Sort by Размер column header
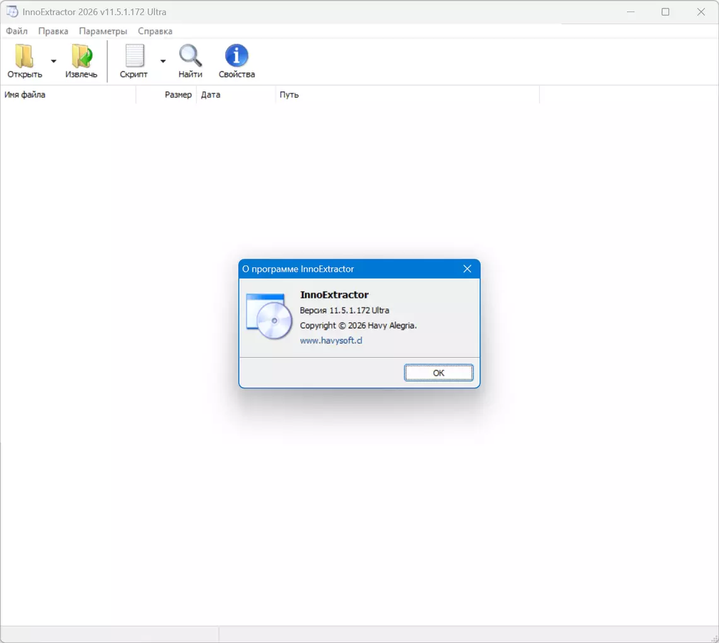 (178, 95)
